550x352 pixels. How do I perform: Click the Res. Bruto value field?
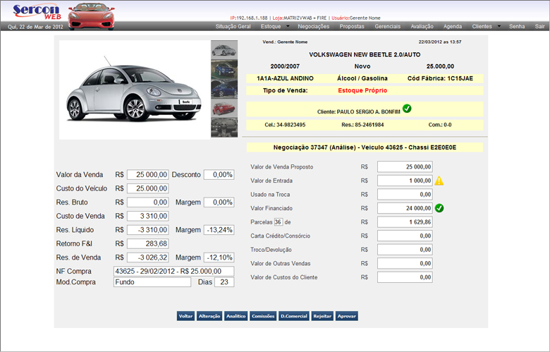point(147,202)
